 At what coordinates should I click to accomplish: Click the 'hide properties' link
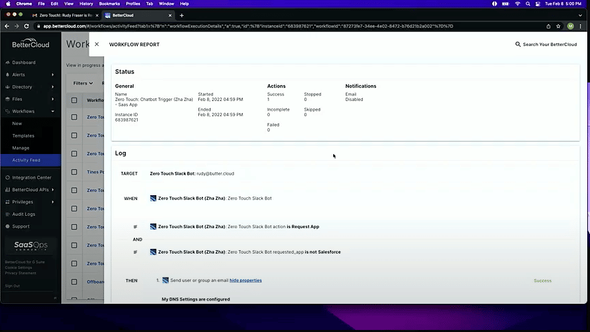coord(245,280)
